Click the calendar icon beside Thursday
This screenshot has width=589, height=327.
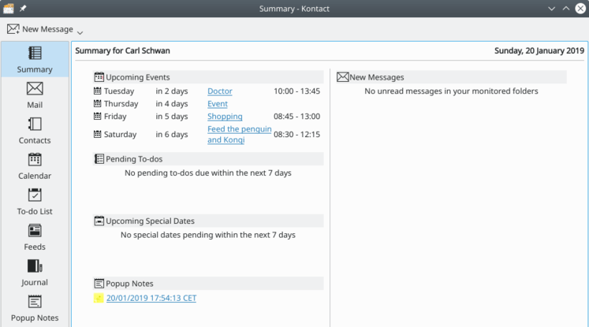point(97,104)
